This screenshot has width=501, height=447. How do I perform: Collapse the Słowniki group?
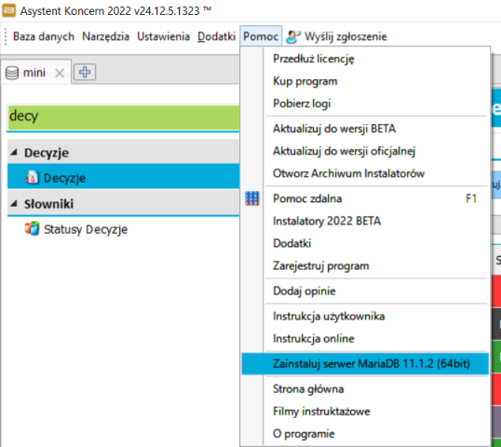[x=14, y=203]
